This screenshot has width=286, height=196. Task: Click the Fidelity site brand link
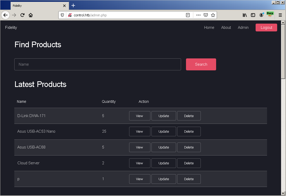point(11,28)
